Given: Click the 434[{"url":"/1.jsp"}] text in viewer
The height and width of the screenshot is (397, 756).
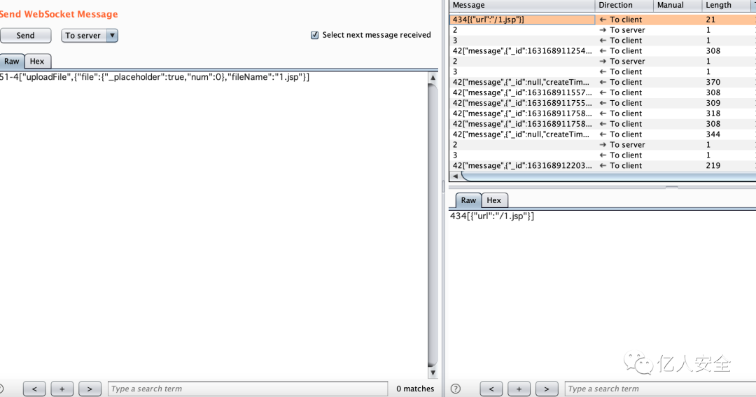Looking at the screenshot, I should coord(492,216).
